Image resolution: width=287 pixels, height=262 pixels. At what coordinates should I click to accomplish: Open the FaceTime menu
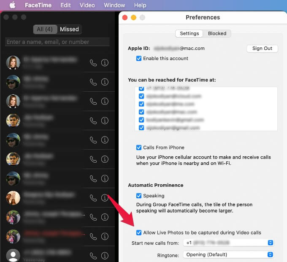(x=38, y=5)
